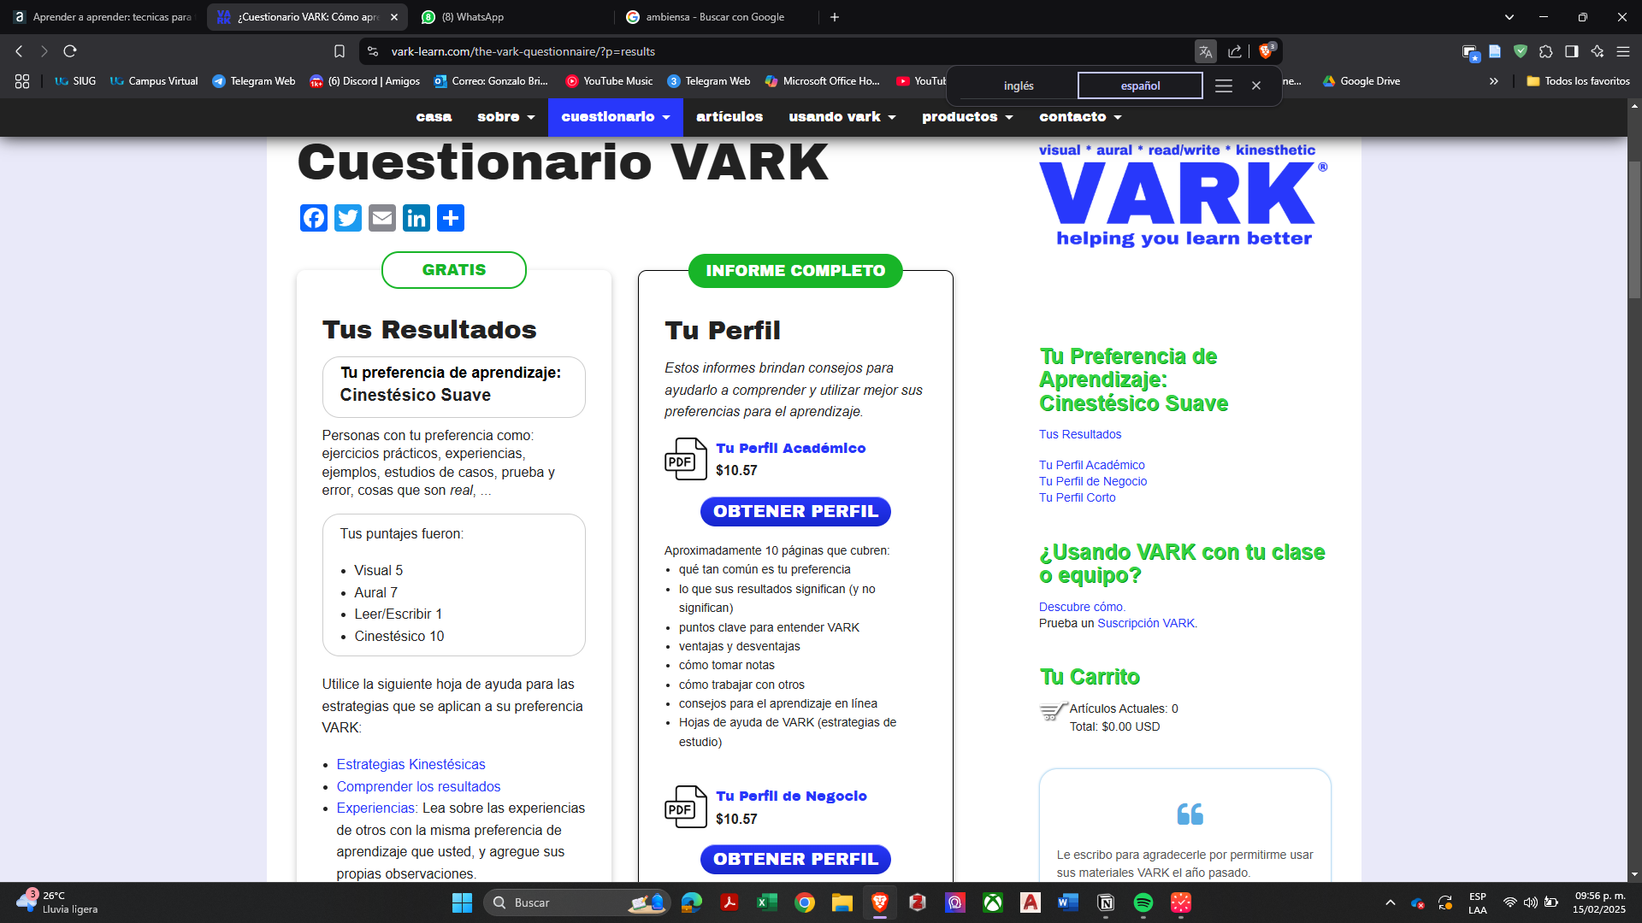Open Spotify from the taskbar
The height and width of the screenshot is (923, 1642).
(1143, 902)
